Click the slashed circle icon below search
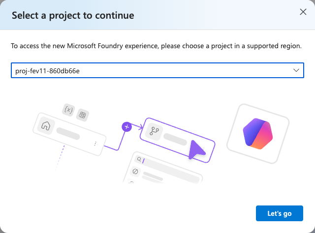The image size is (315, 233). 135,172
